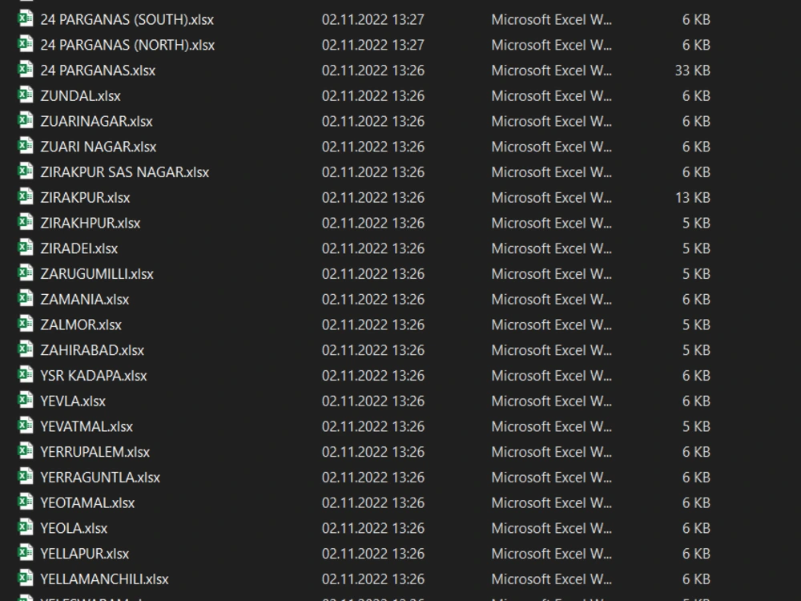Click the file type text in ZUARINAGAR.xlsx row

(551, 122)
